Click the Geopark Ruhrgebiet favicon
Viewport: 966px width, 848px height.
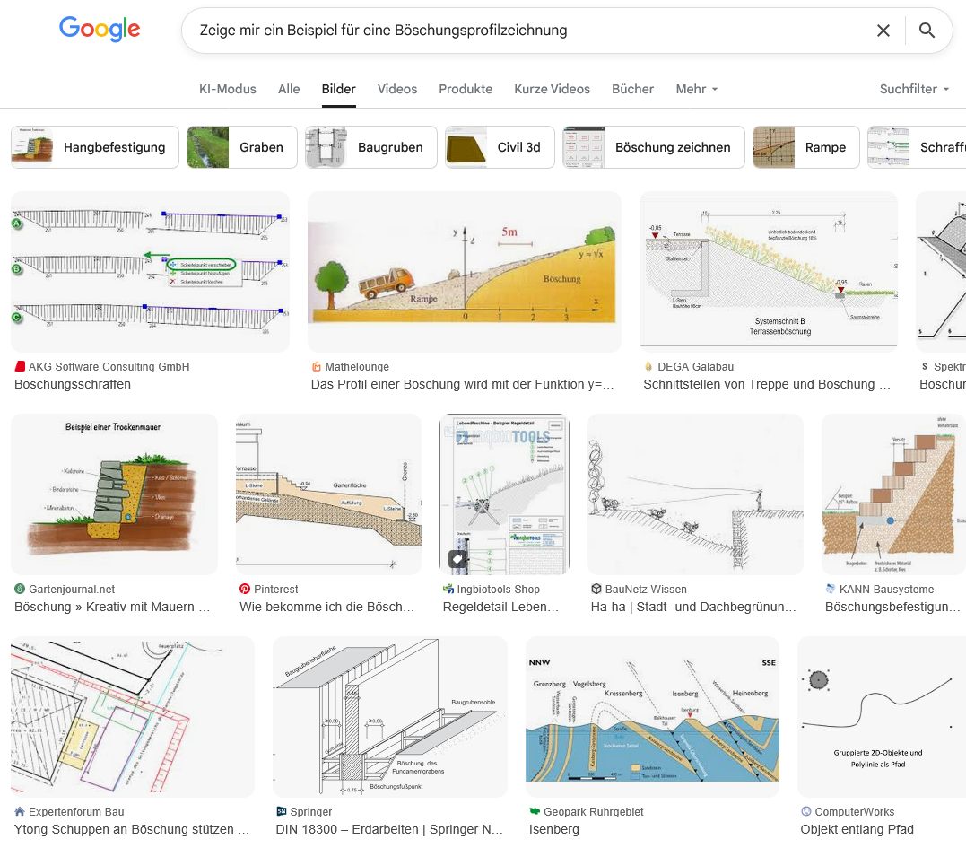(535, 812)
